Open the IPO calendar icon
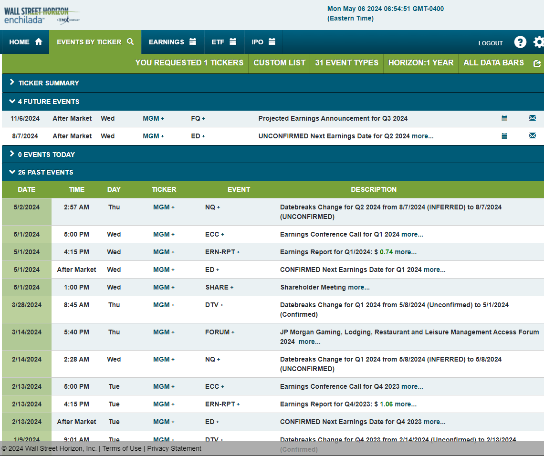Viewport: 544px width, 456px height. pyautogui.click(x=272, y=41)
